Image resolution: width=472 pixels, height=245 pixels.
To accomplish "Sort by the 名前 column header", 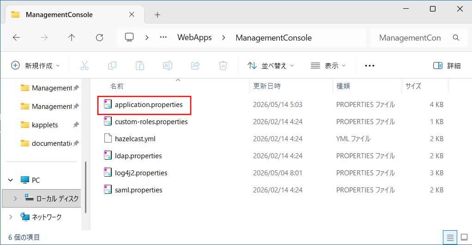I will (117, 86).
